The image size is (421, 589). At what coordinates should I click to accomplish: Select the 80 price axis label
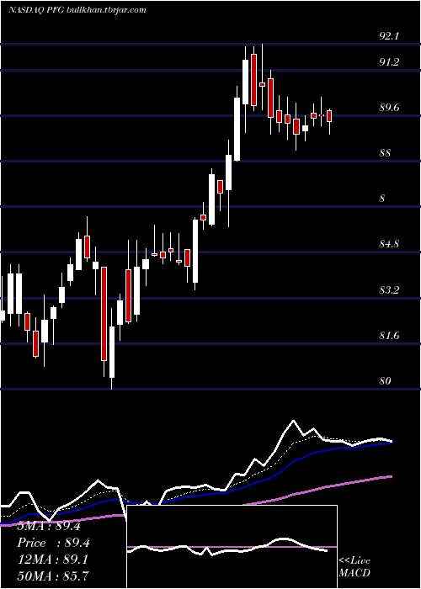point(386,381)
